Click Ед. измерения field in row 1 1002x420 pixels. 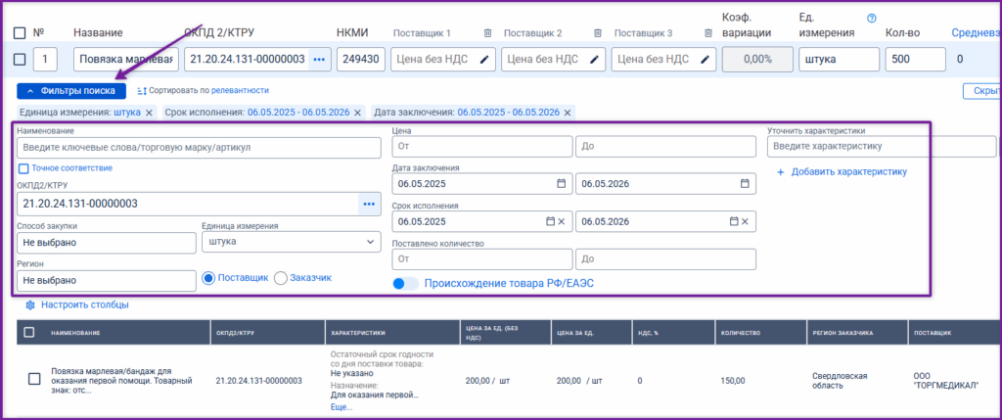(839, 60)
